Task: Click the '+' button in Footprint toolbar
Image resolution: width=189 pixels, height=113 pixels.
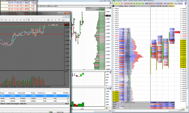Action: 119,4
